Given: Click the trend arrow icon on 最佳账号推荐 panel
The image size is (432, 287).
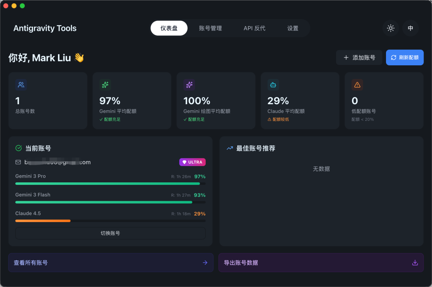Looking at the screenshot, I should click(x=229, y=148).
